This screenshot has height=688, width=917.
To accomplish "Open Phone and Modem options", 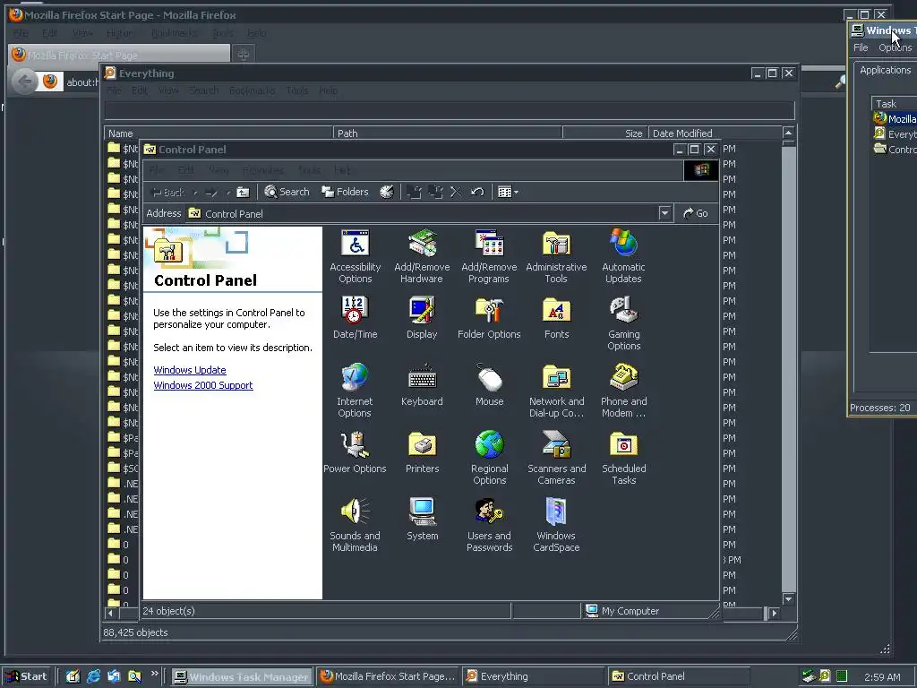I will click(x=623, y=391).
